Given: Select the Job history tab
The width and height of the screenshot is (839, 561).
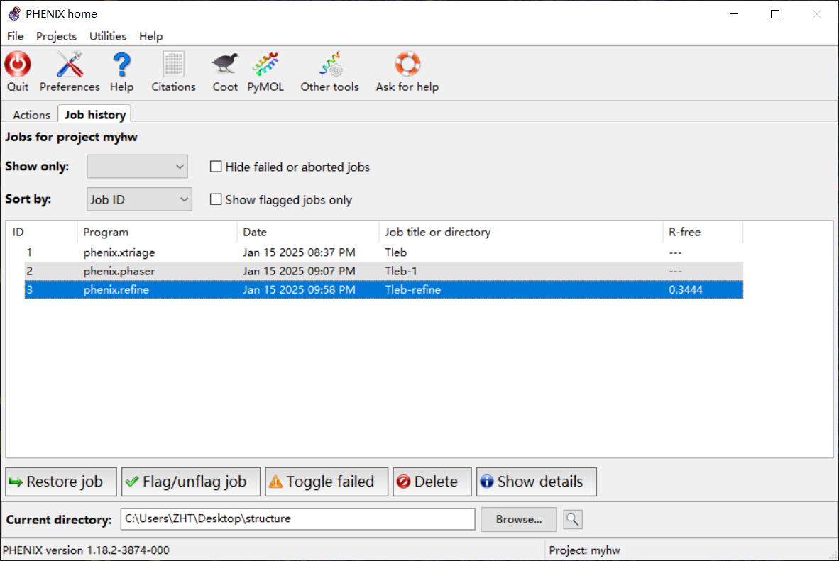Looking at the screenshot, I should tap(94, 114).
